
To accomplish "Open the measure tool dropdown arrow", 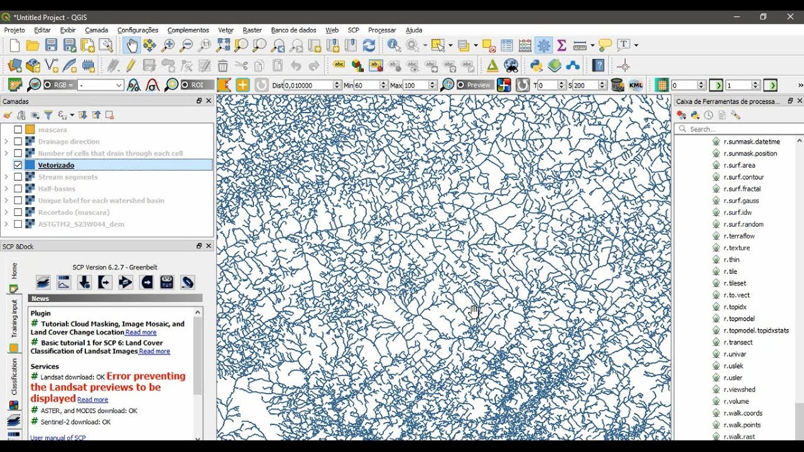I will (x=592, y=45).
